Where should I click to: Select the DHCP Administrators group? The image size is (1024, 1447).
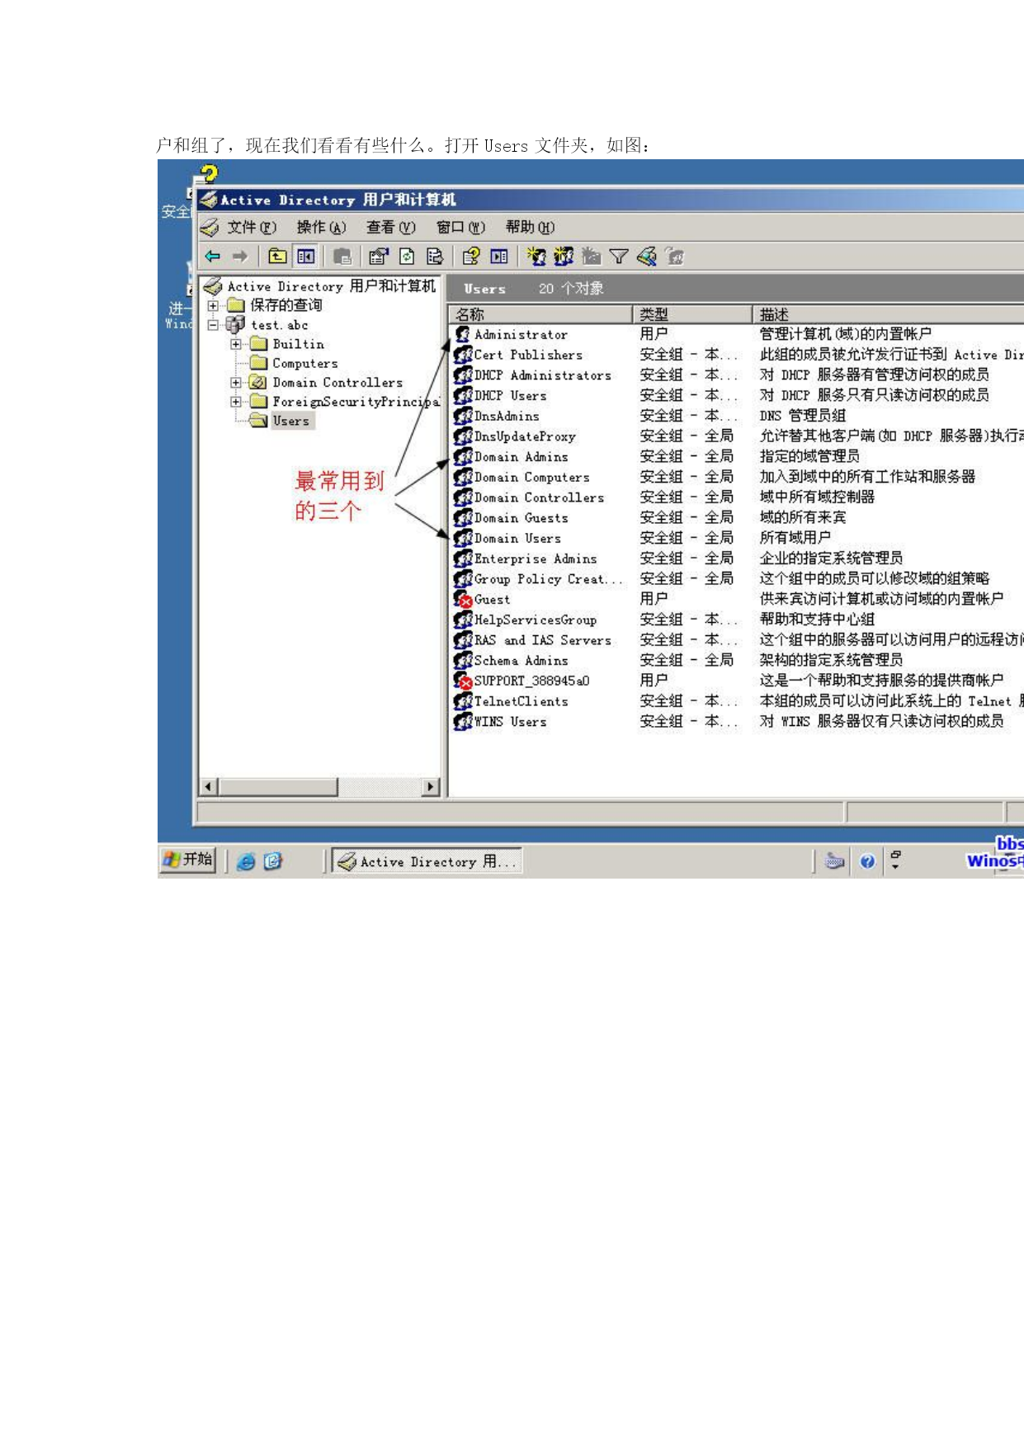pyautogui.click(x=533, y=375)
